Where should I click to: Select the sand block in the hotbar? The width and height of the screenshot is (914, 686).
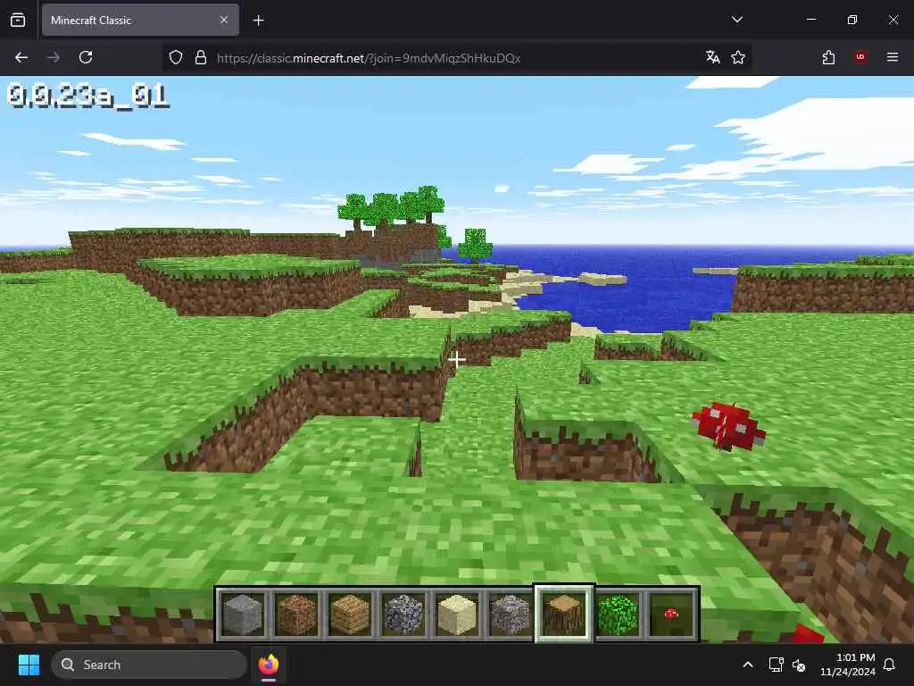click(x=457, y=615)
